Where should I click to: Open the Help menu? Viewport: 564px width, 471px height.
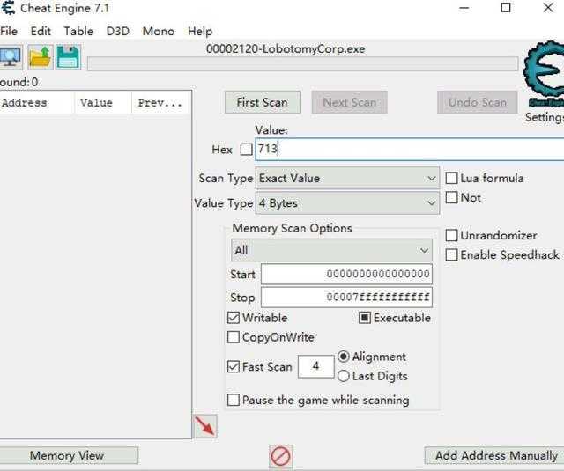pyautogui.click(x=200, y=32)
